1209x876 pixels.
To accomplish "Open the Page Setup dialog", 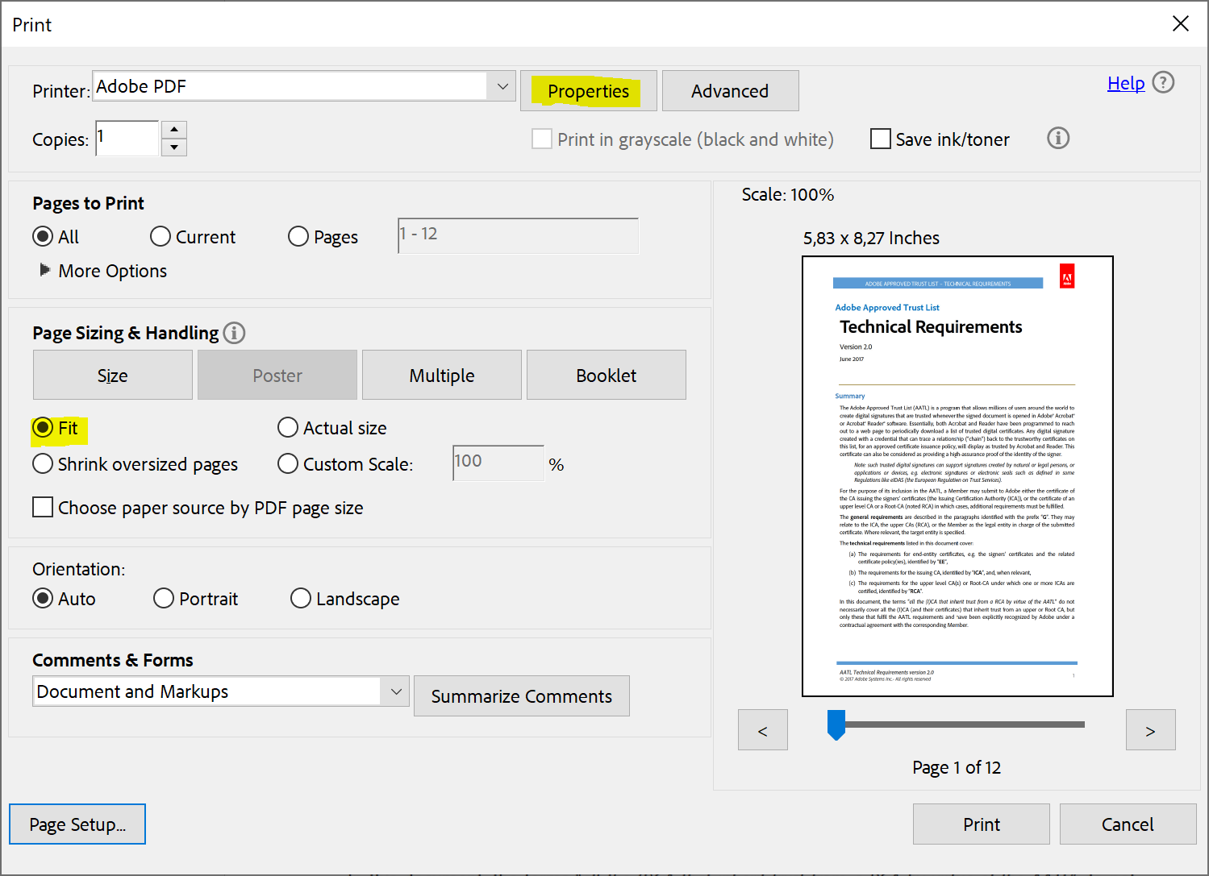I will [77, 824].
